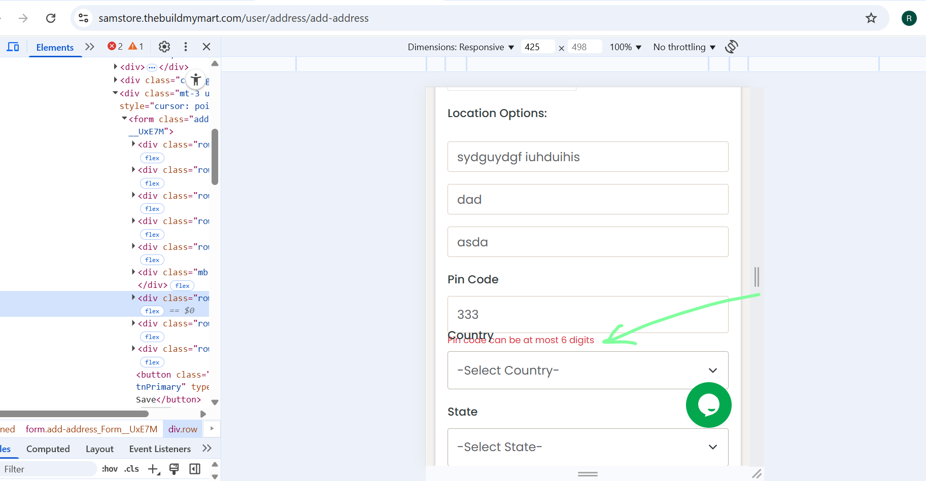Viewport: 926px width, 481px height.
Task: Select form.add-address_Form__UxE7M breadcrumb
Action: 91,429
